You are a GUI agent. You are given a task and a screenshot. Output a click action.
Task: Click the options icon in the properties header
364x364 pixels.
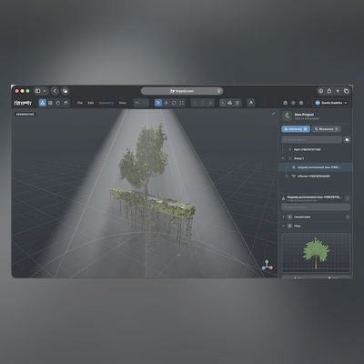point(348,198)
